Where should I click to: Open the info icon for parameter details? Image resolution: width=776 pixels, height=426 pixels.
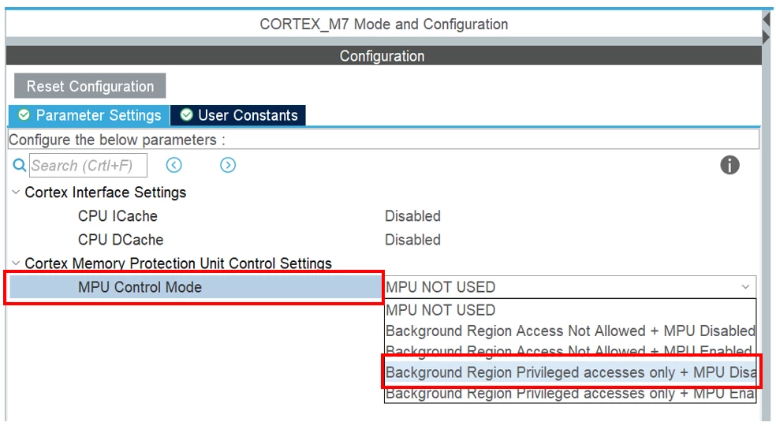coord(729,165)
